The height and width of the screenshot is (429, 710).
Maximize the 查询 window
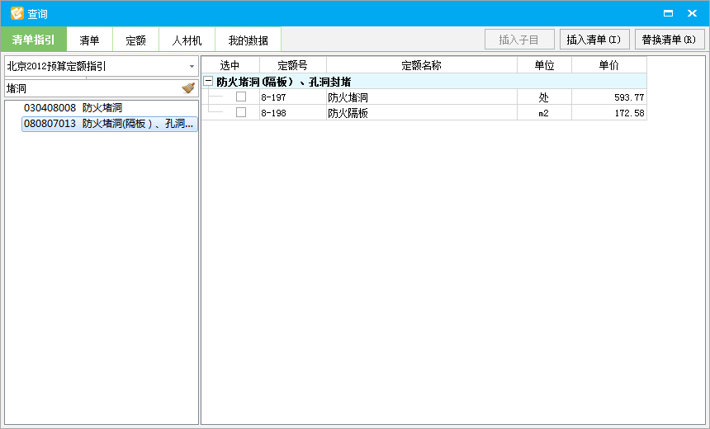tap(668, 13)
